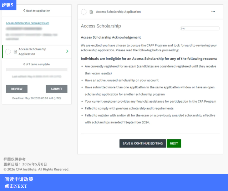Click '© 2026 CFA Institute' copyright text
The width and height of the screenshot is (228, 191).
36,169
